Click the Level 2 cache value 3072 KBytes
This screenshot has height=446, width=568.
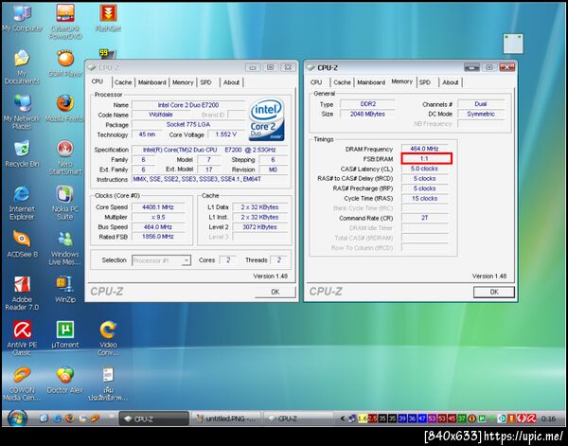(x=259, y=227)
